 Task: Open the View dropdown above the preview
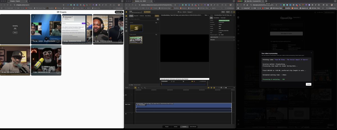pos(206,15)
